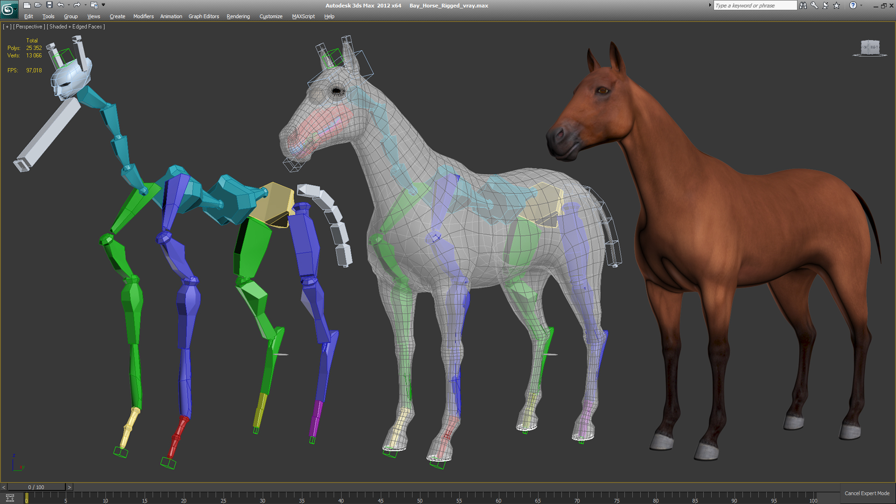Click frame 50 on the timeline track
Viewport: 896px width, 504px height.
point(420,498)
